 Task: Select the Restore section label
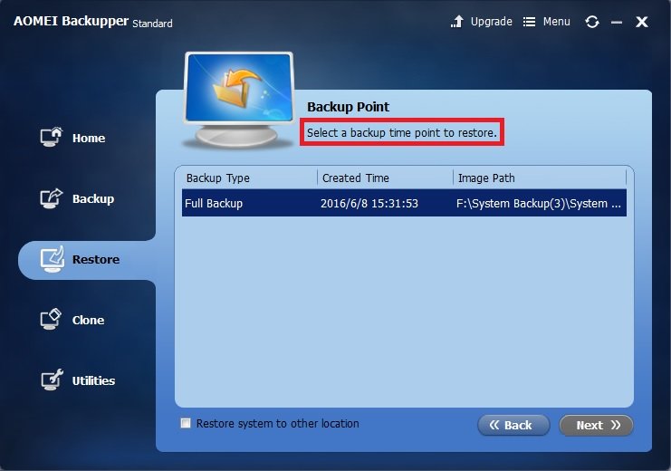coord(96,259)
